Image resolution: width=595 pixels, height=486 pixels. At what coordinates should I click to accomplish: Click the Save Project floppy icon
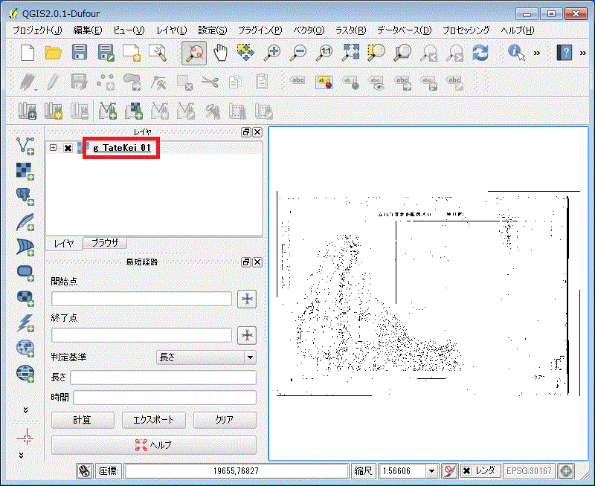pos(80,53)
